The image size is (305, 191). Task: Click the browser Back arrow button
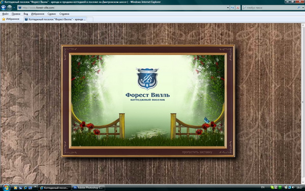pyautogui.click(x=4, y=8)
